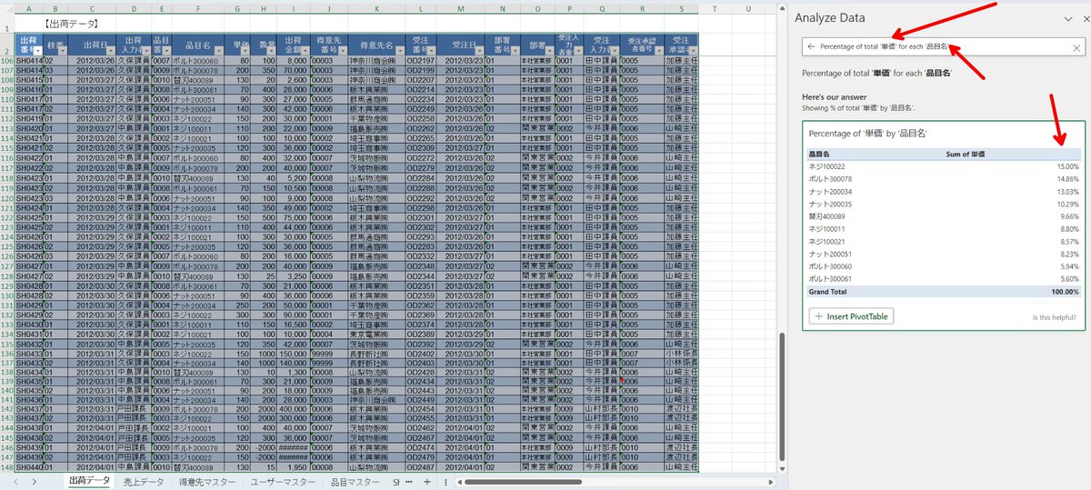
Task: Click the 'Sum of 単価' results header
Action: point(966,154)
